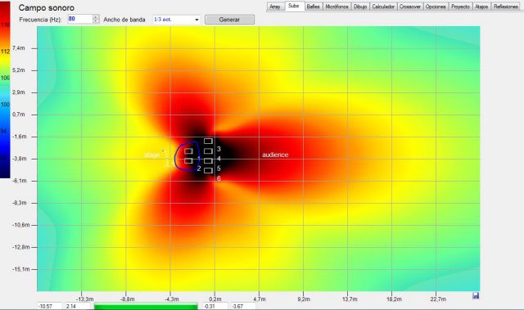
Task: Click the dB color scale legend
Action: coord(5,89)
